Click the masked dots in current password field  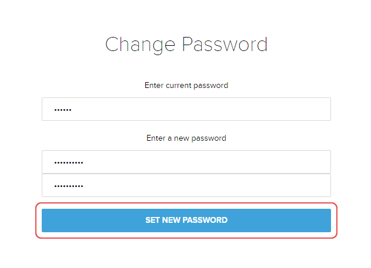point(62,110)
